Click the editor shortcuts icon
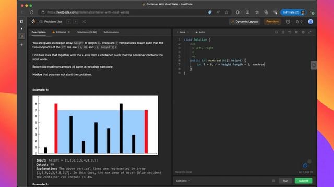This screenshot has height=187, width=334. coord(296,32)
